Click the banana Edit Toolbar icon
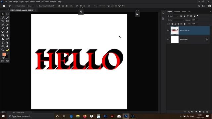 tap(7, 50)
